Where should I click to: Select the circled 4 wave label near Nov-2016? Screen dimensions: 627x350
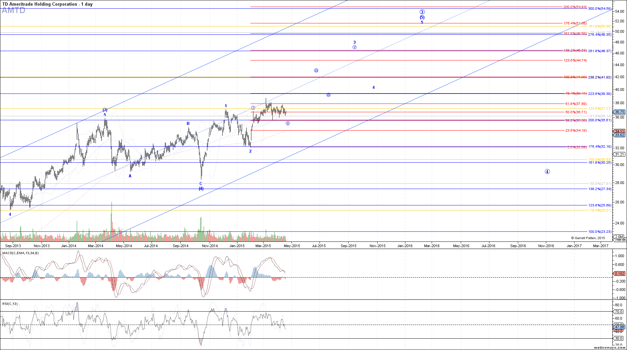coord(547,172)
